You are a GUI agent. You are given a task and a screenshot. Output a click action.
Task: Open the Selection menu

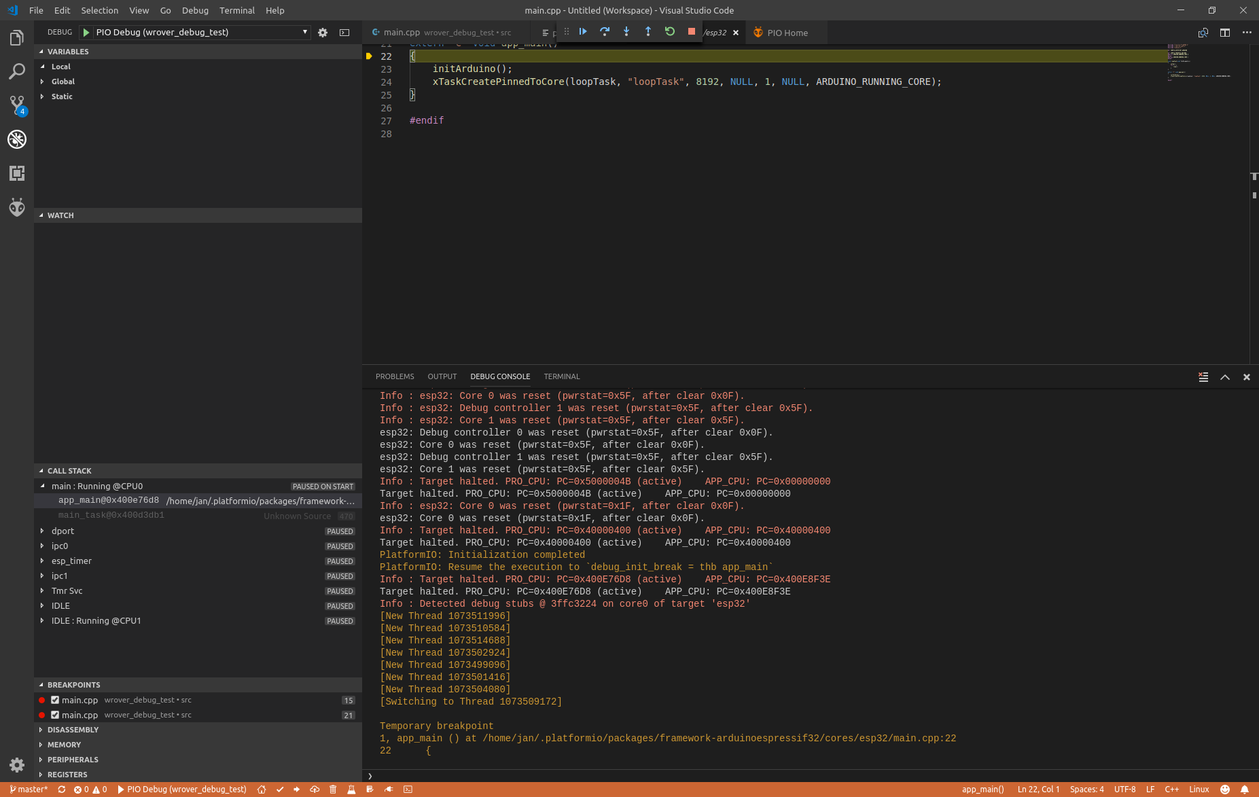coord(99,10)
